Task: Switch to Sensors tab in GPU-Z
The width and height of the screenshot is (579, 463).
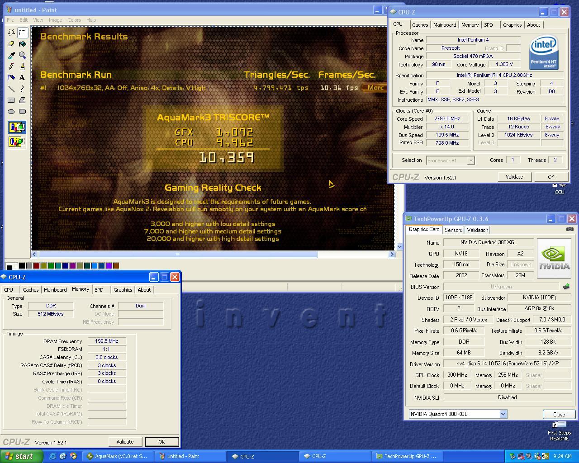Action: click(453, 230)
